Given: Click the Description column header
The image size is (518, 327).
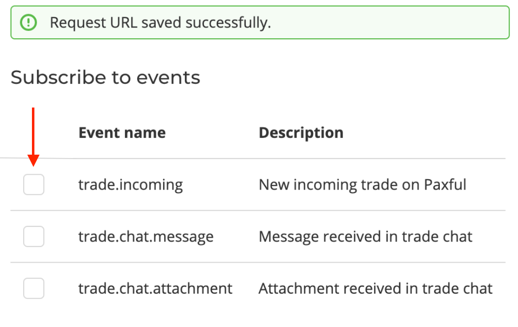Looking at the screenshot, I should [x=301, y=133].
